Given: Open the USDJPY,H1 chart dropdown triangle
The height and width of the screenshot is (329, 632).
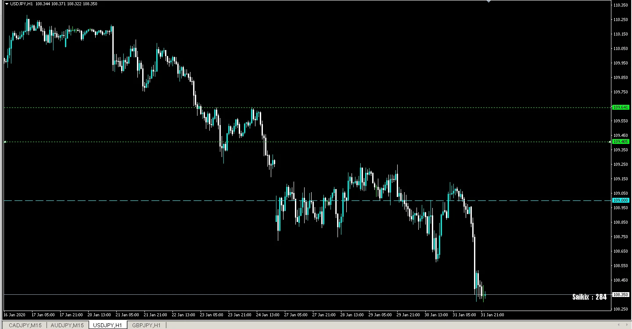Looking at the screenshot, I should click(7, 4).
